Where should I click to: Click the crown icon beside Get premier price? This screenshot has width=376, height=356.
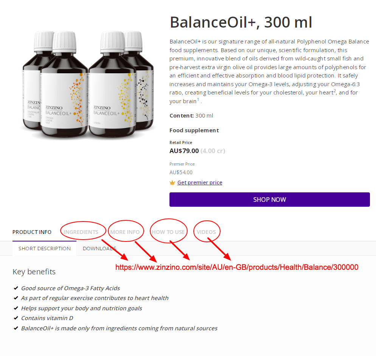[x=172, y=183]
